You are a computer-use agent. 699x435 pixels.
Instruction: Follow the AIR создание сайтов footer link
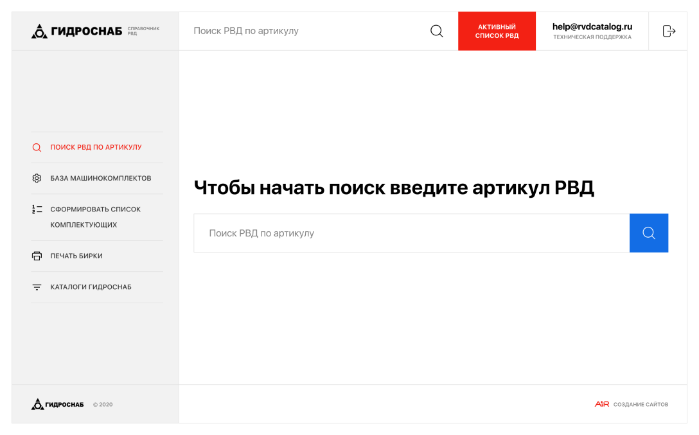tap(632, 404)
